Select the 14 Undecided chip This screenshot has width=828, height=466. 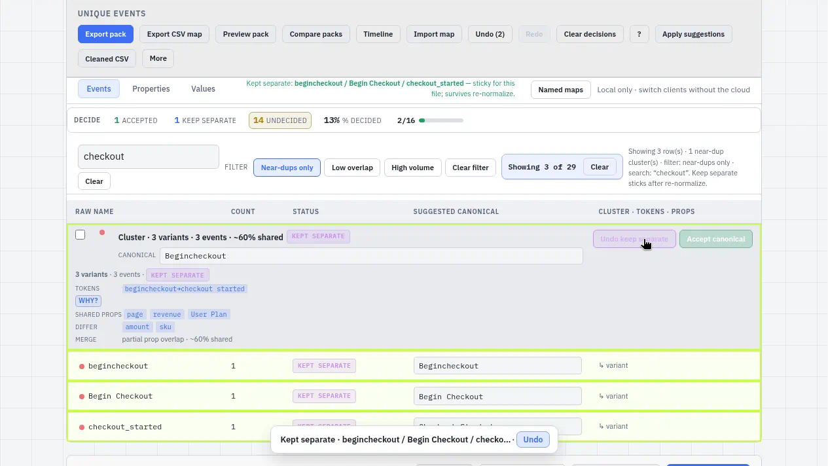pyautogui.click(x=280, y=120)
